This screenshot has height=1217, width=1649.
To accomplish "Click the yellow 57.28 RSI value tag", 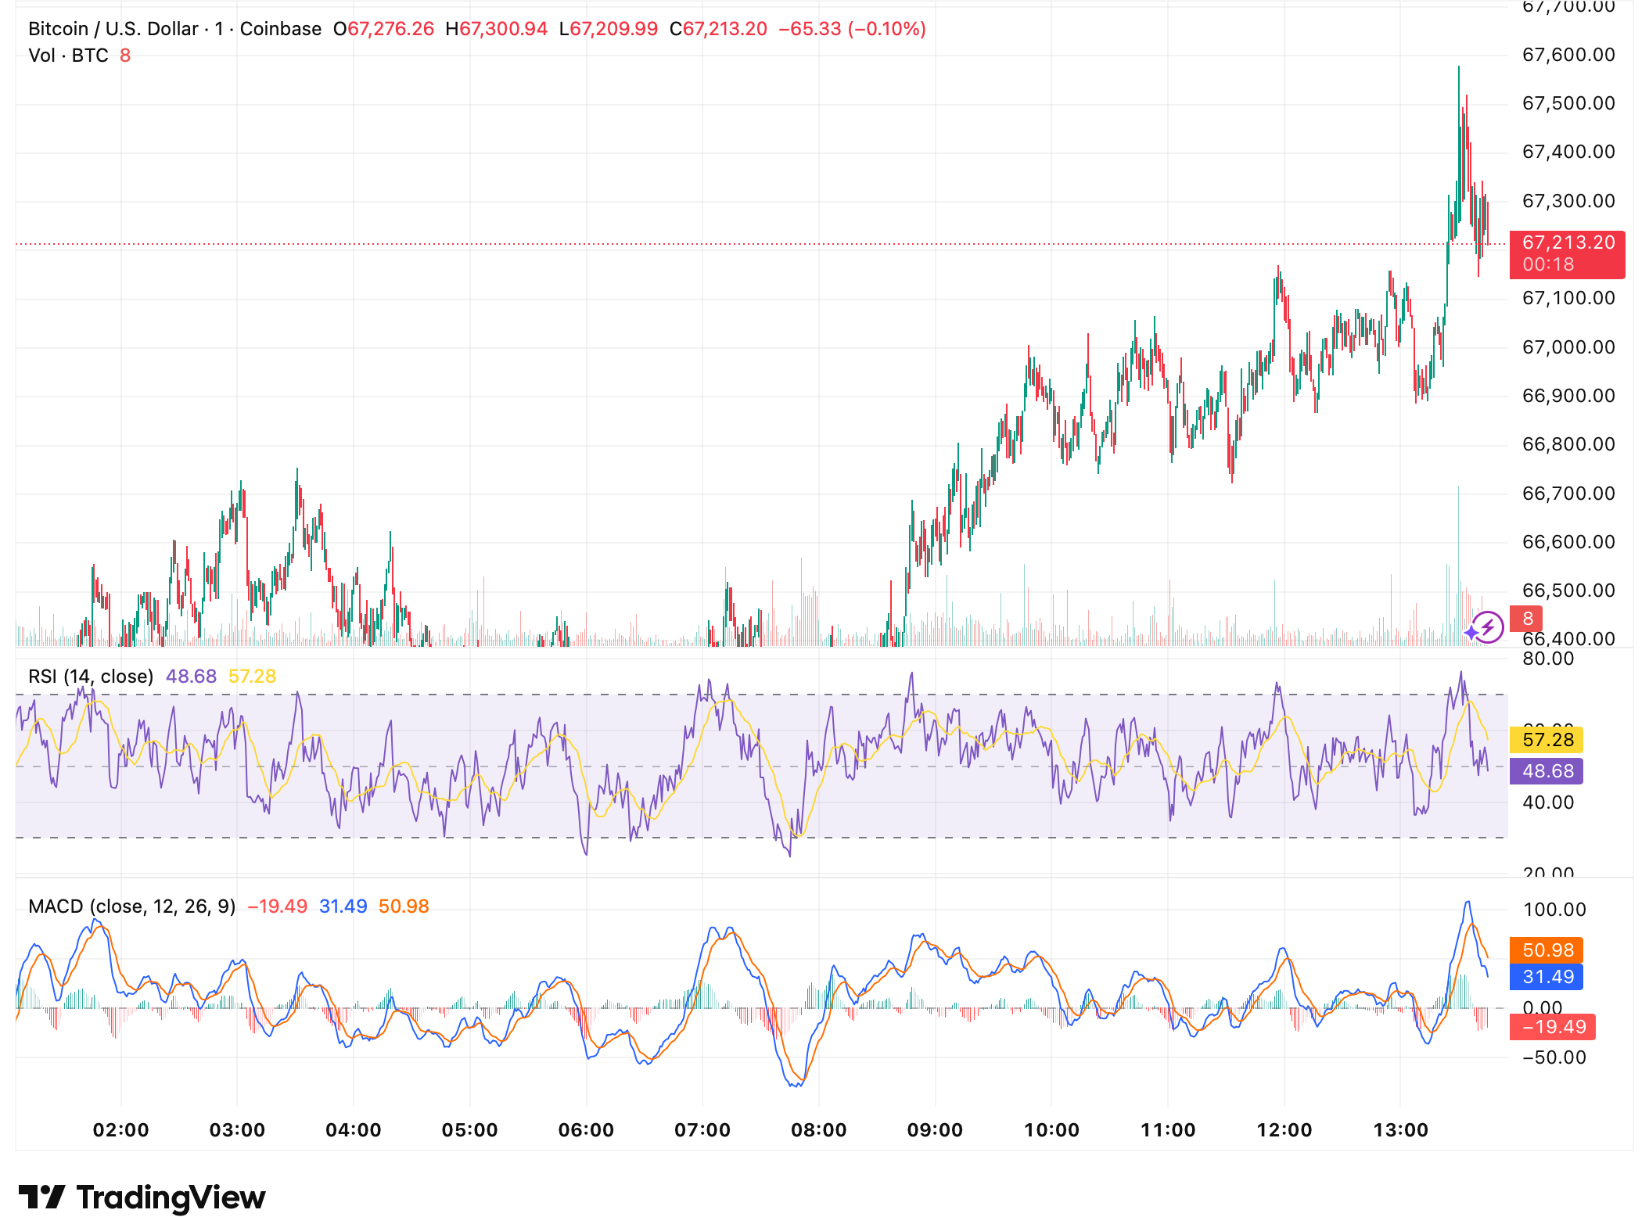I will [x=1547, y=739].
